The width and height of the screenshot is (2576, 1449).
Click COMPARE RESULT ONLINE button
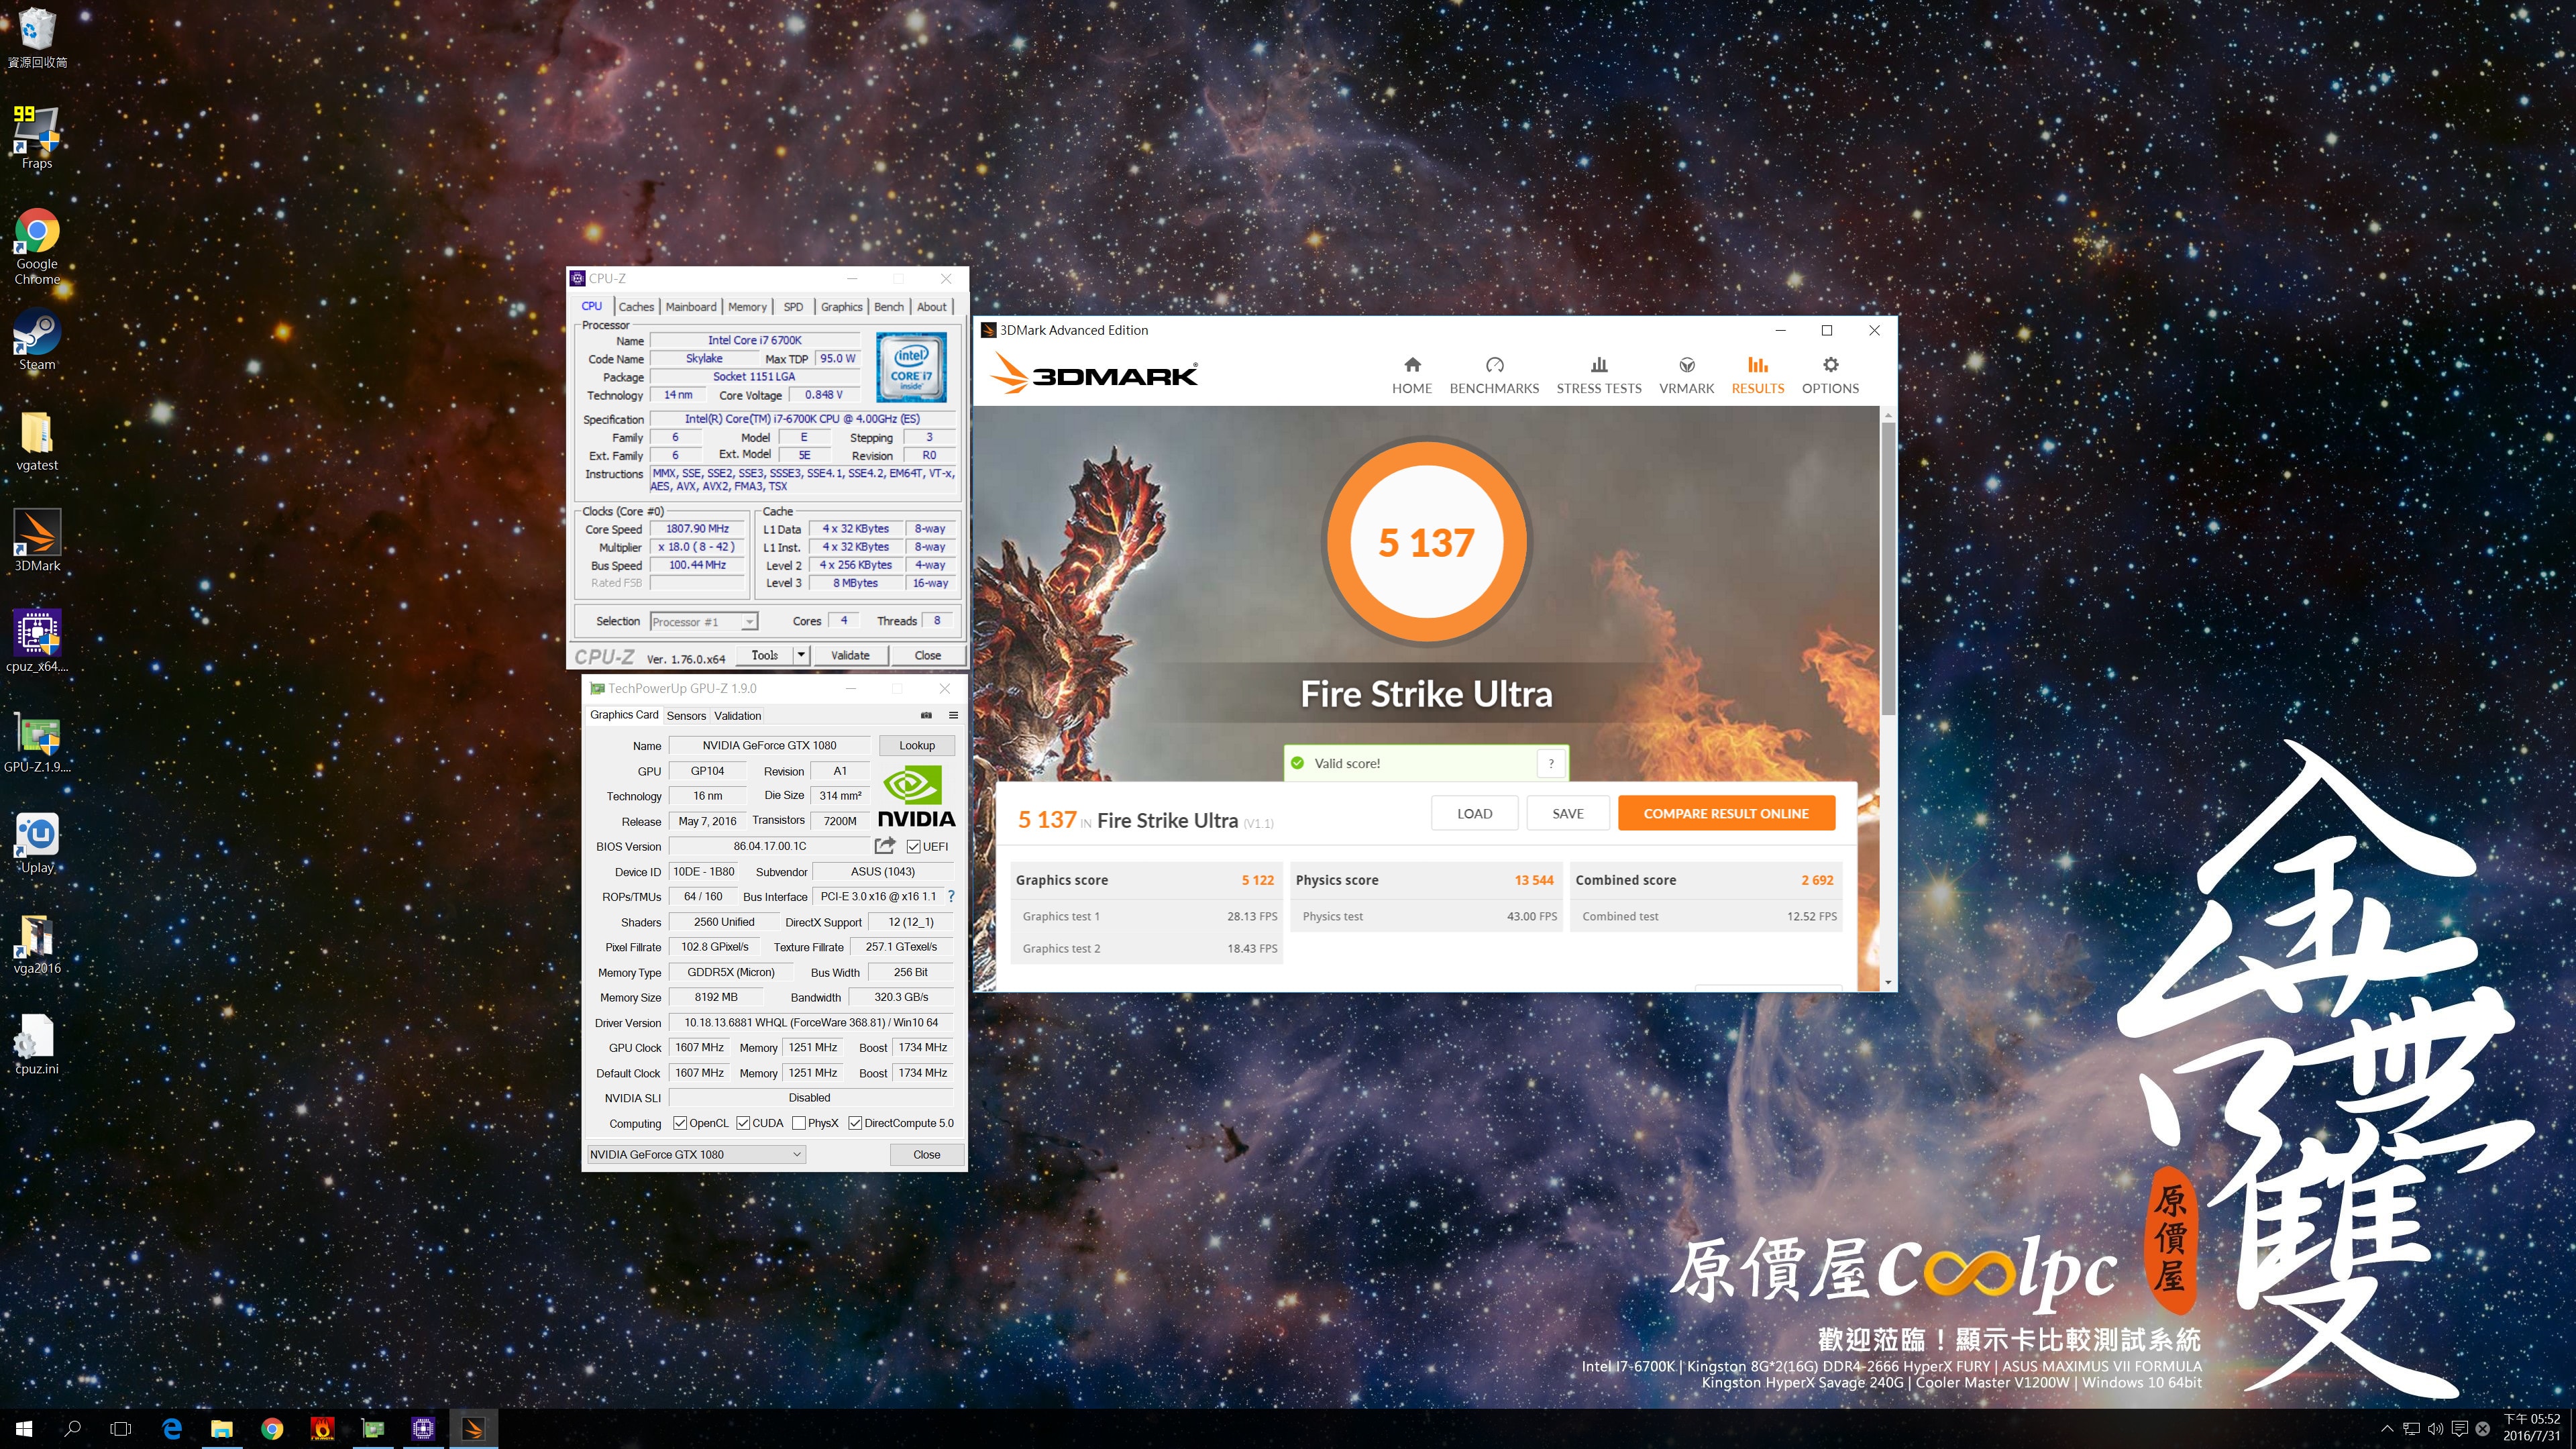1726,813
